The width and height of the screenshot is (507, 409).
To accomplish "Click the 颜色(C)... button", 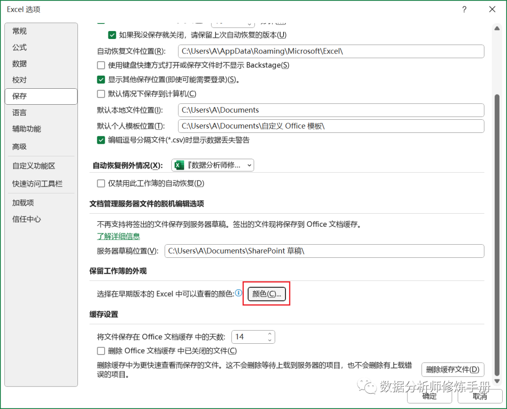I will (x=267, y=293).
